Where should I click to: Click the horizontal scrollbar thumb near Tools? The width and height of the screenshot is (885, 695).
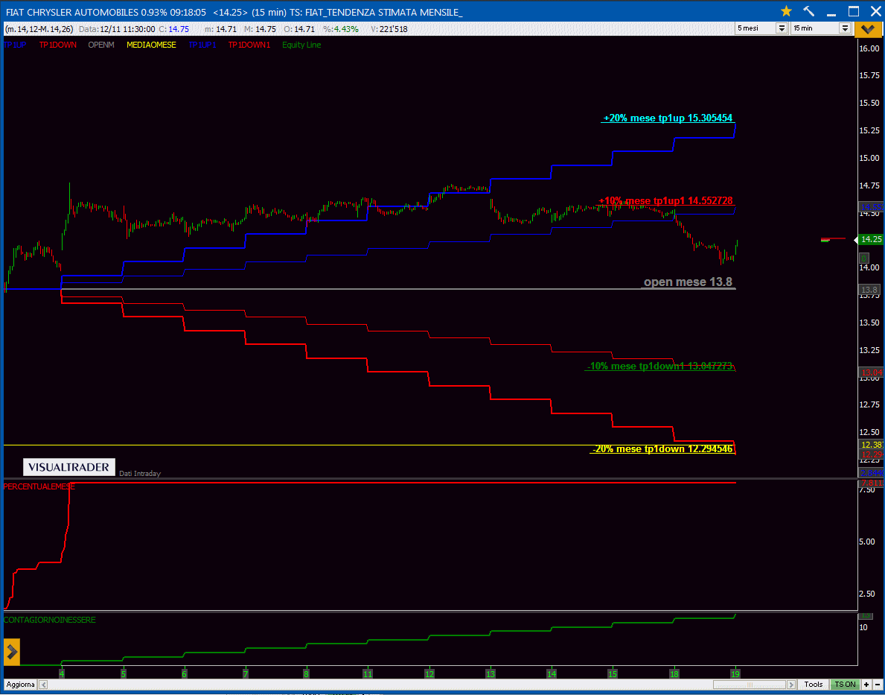coord(750,685)
